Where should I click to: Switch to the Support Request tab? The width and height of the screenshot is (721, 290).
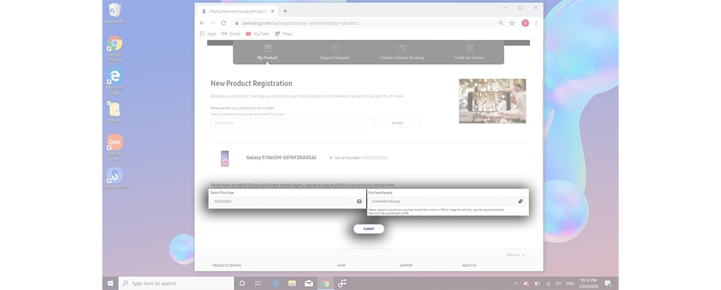click(x=335, y=52)
